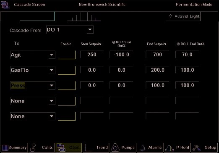Click the Pumps tab pump icon
This screenshot has width=219, height=153.
point(115,148)
